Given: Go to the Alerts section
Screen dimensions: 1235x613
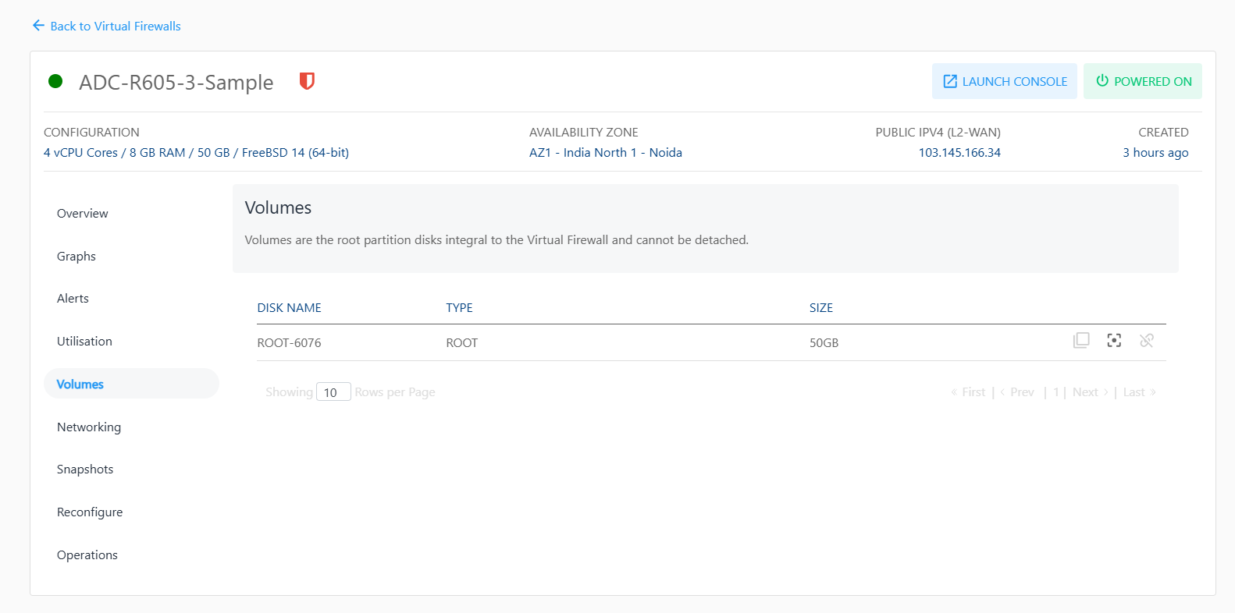Looking at the screenshot, I should pos(73,299).
